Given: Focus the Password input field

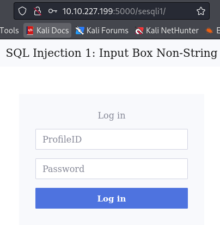Looking at the screenshot, I should pyautogui.click(x=112, y=169).
